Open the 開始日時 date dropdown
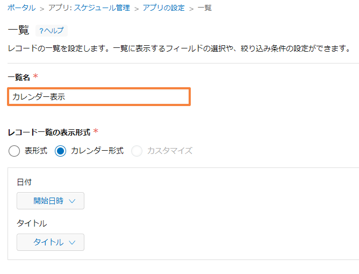The image size is (359, 274). click(51, 201)
